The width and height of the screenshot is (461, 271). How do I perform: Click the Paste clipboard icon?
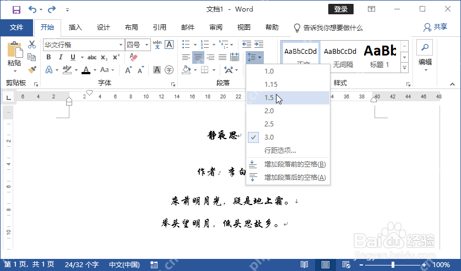[15, 49]
